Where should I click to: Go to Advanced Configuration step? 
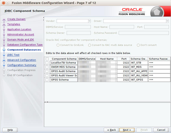click(x=22, y=60)
